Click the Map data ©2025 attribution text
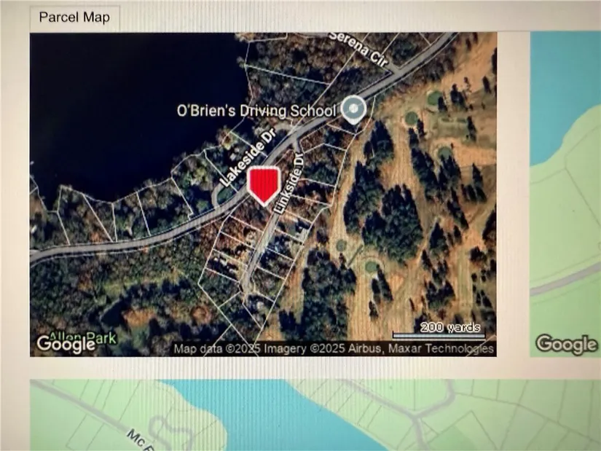 (217, 349)
